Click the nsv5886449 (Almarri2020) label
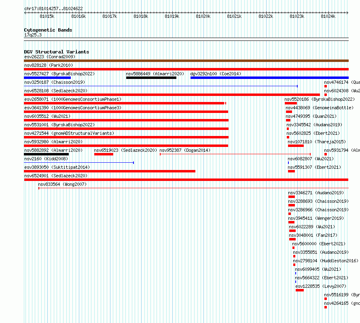Viewport: 360px width, 323px height. click(155, 74)
